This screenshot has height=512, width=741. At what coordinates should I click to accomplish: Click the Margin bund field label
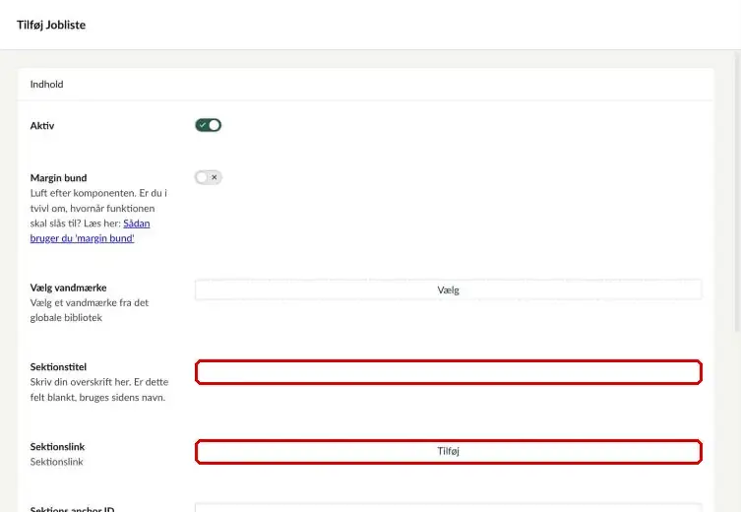[59, 178]
